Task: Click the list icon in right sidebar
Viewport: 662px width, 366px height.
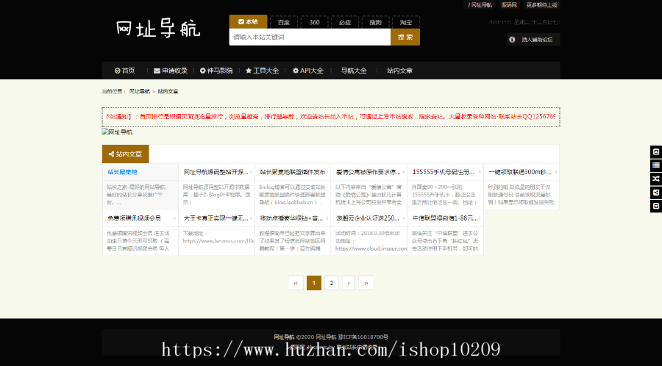Action: pyautogui.click(x=655, y=165)
